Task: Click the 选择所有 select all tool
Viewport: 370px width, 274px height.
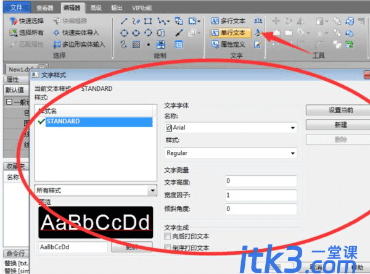Action: click(27, 33)
